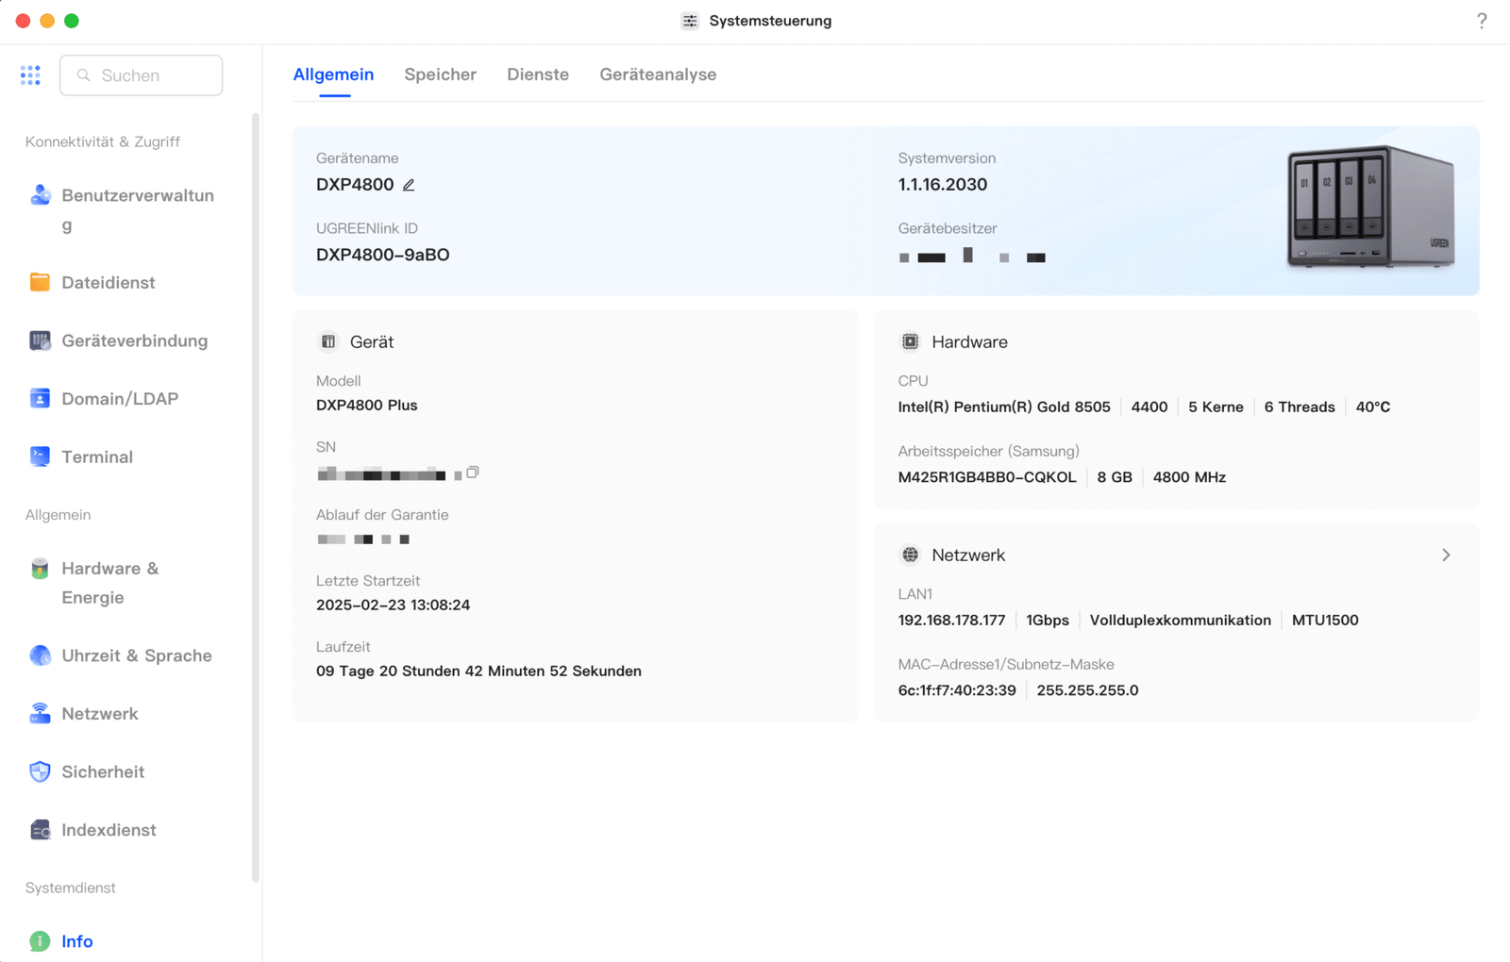Viewport: 1510px width, 962px height.
Task: Select the Dateidienst folder icon in sidebar
Action: click(40, 282)
